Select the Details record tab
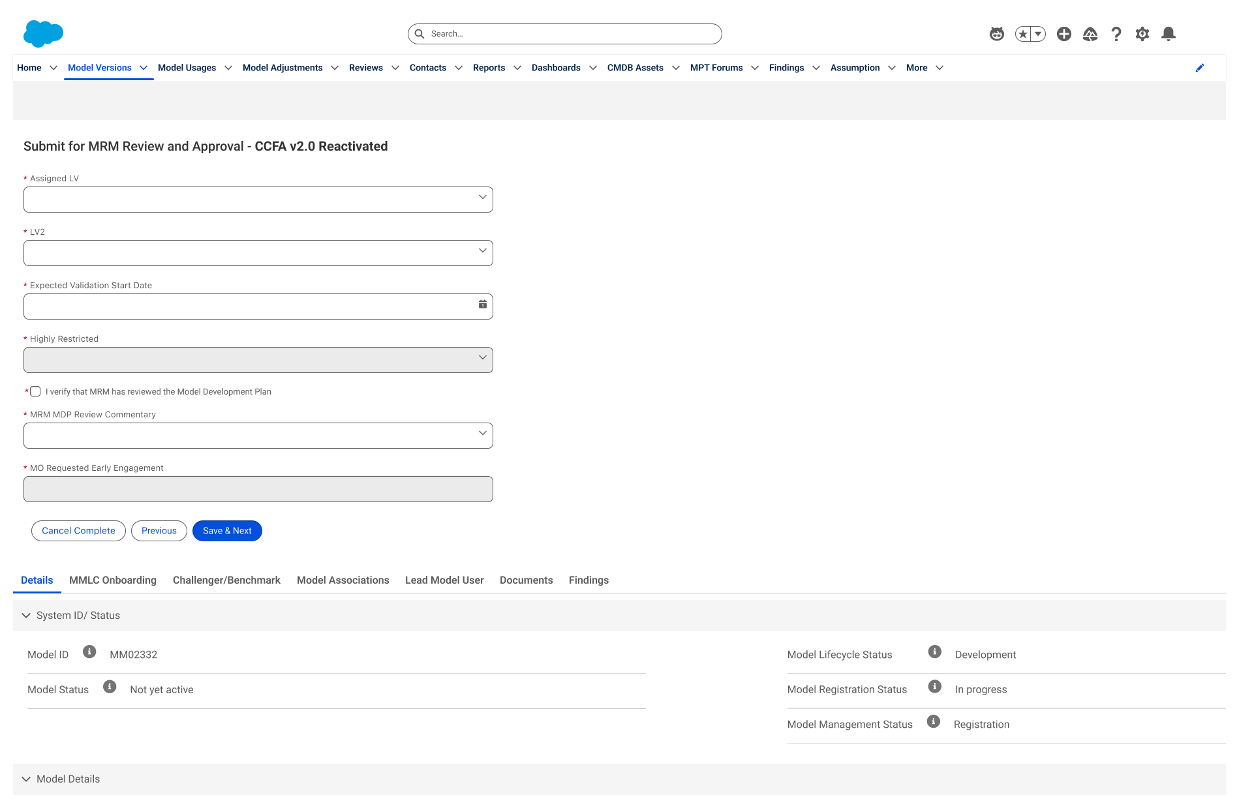 click(37, 580)
